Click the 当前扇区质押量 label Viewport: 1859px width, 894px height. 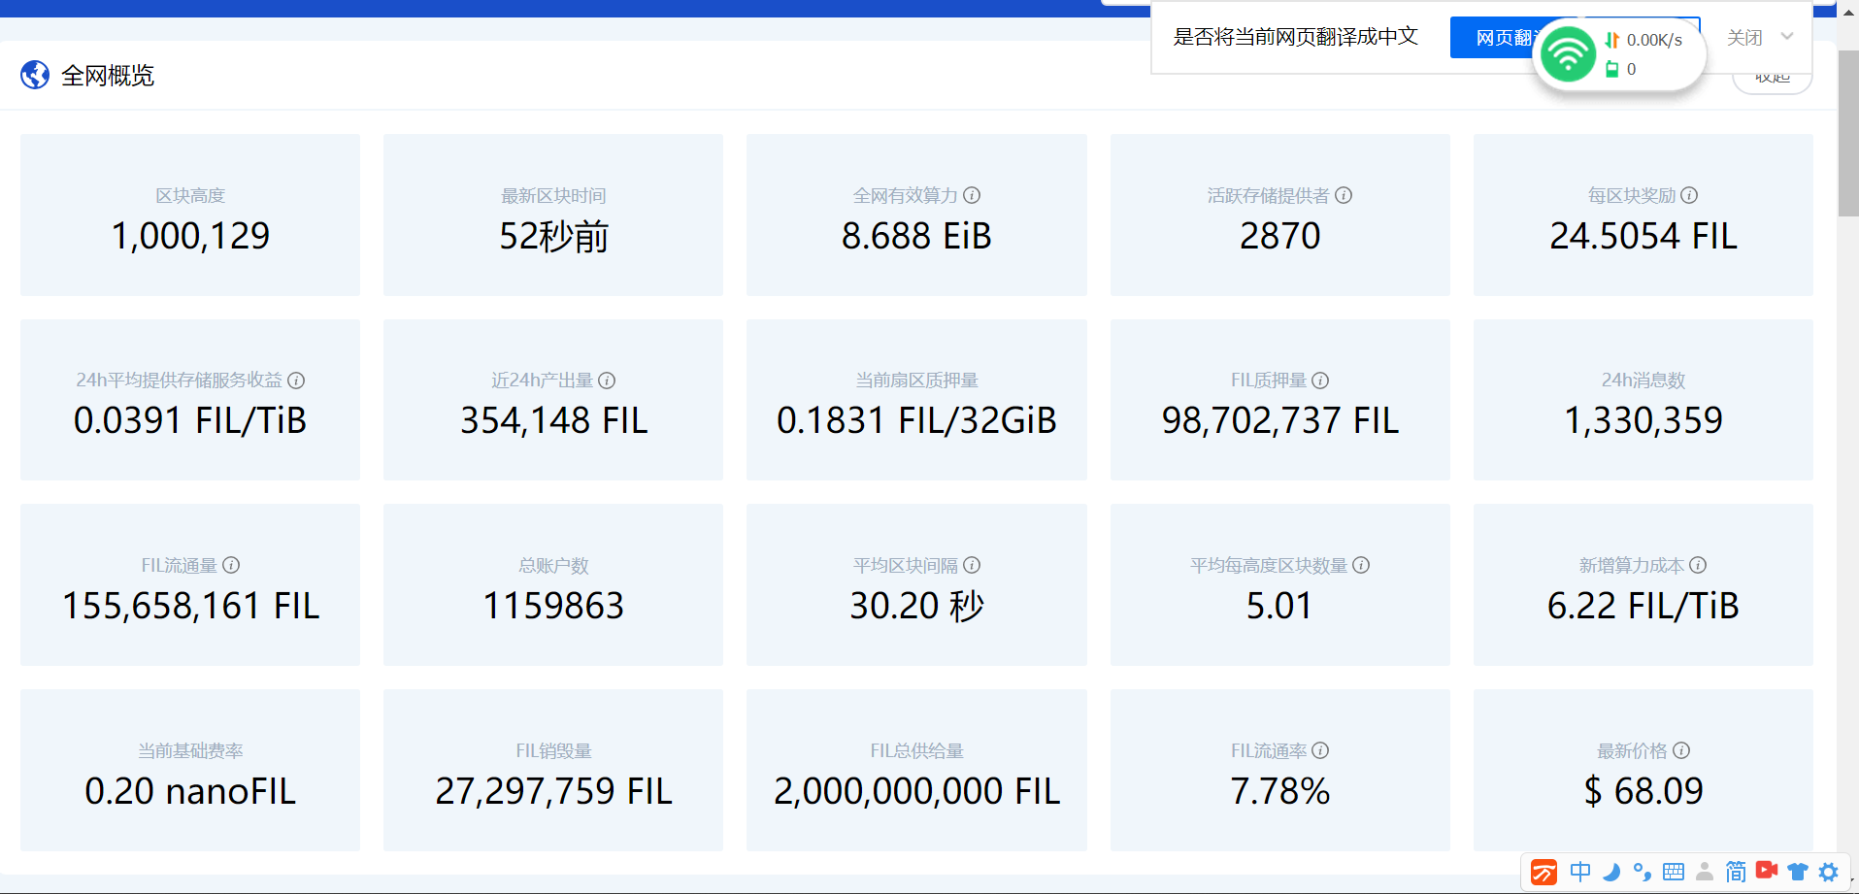[916, 381]
